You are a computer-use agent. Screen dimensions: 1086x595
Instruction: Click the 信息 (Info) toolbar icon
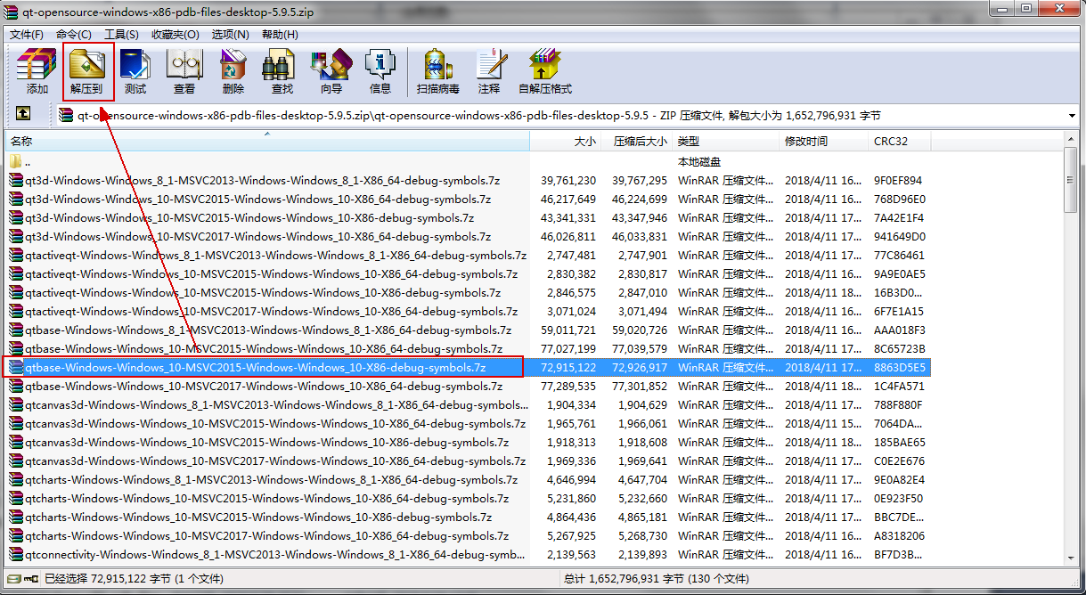coord(380,71)
